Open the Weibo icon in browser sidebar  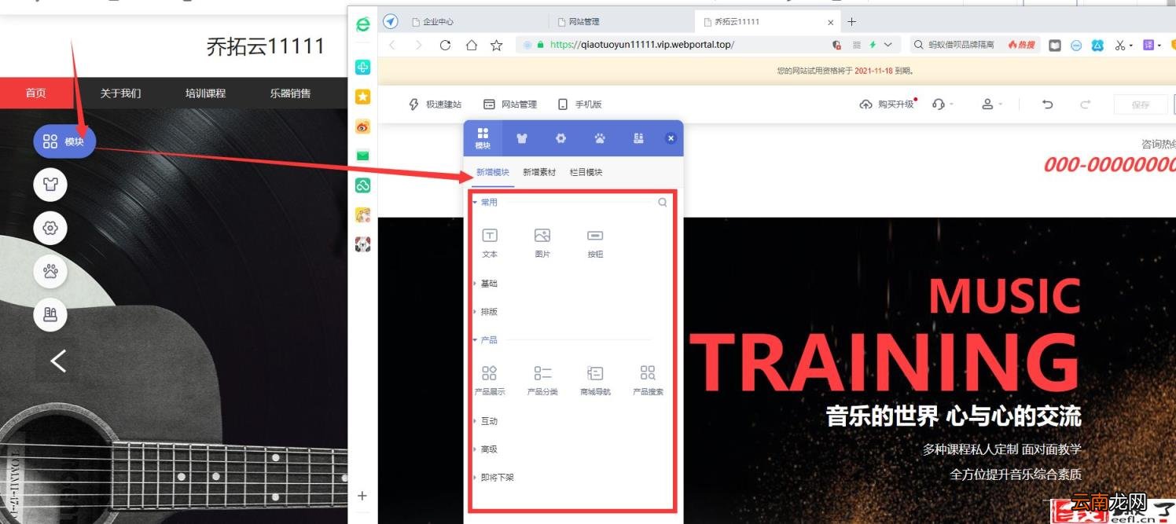(x=362, y=126)
